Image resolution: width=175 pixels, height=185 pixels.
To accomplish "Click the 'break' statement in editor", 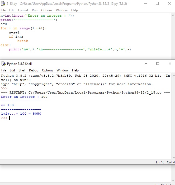I will [x=23, y=41].
